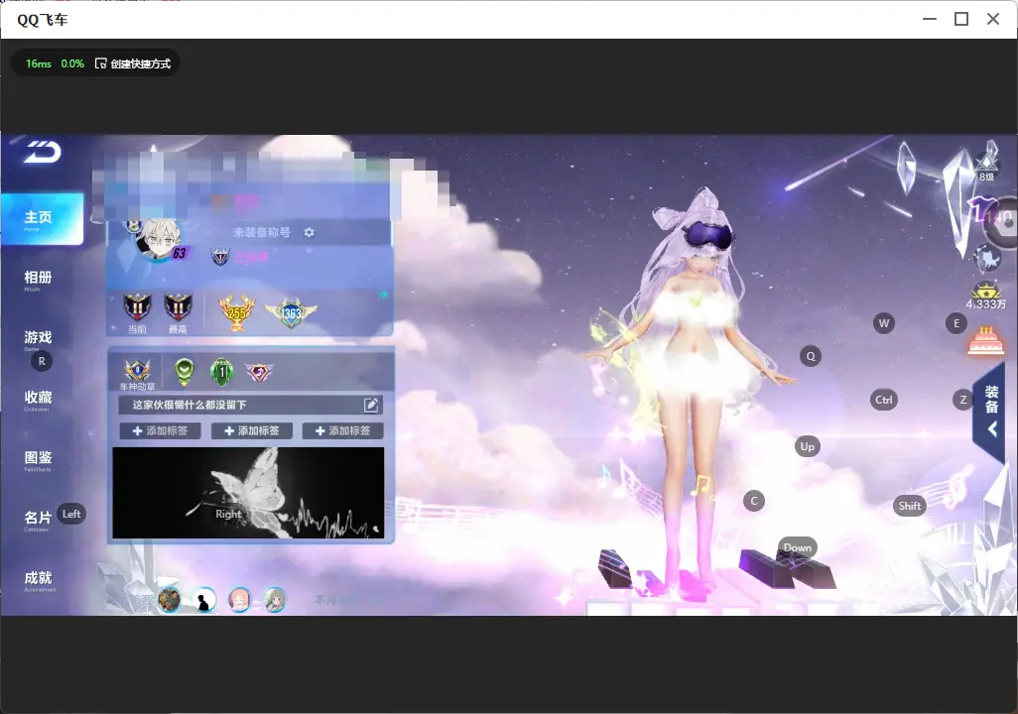The height and width of the screenshot is (714, 1018).
Task: Click the 0.0% packet loss indicator
Action: (72, 63)
